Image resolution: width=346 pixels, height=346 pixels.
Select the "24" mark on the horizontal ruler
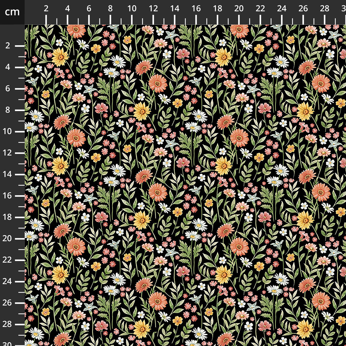point(282,9)
